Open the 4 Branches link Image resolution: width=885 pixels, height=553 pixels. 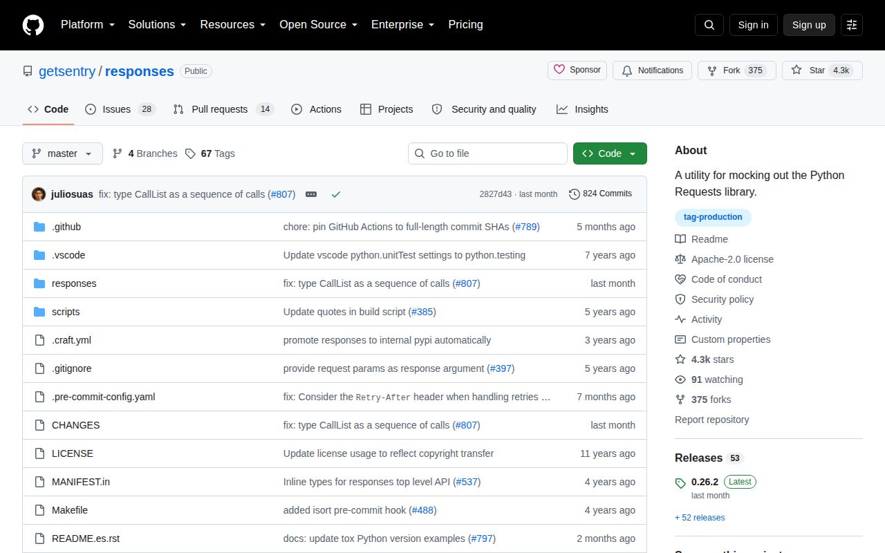tap(145, 153)
